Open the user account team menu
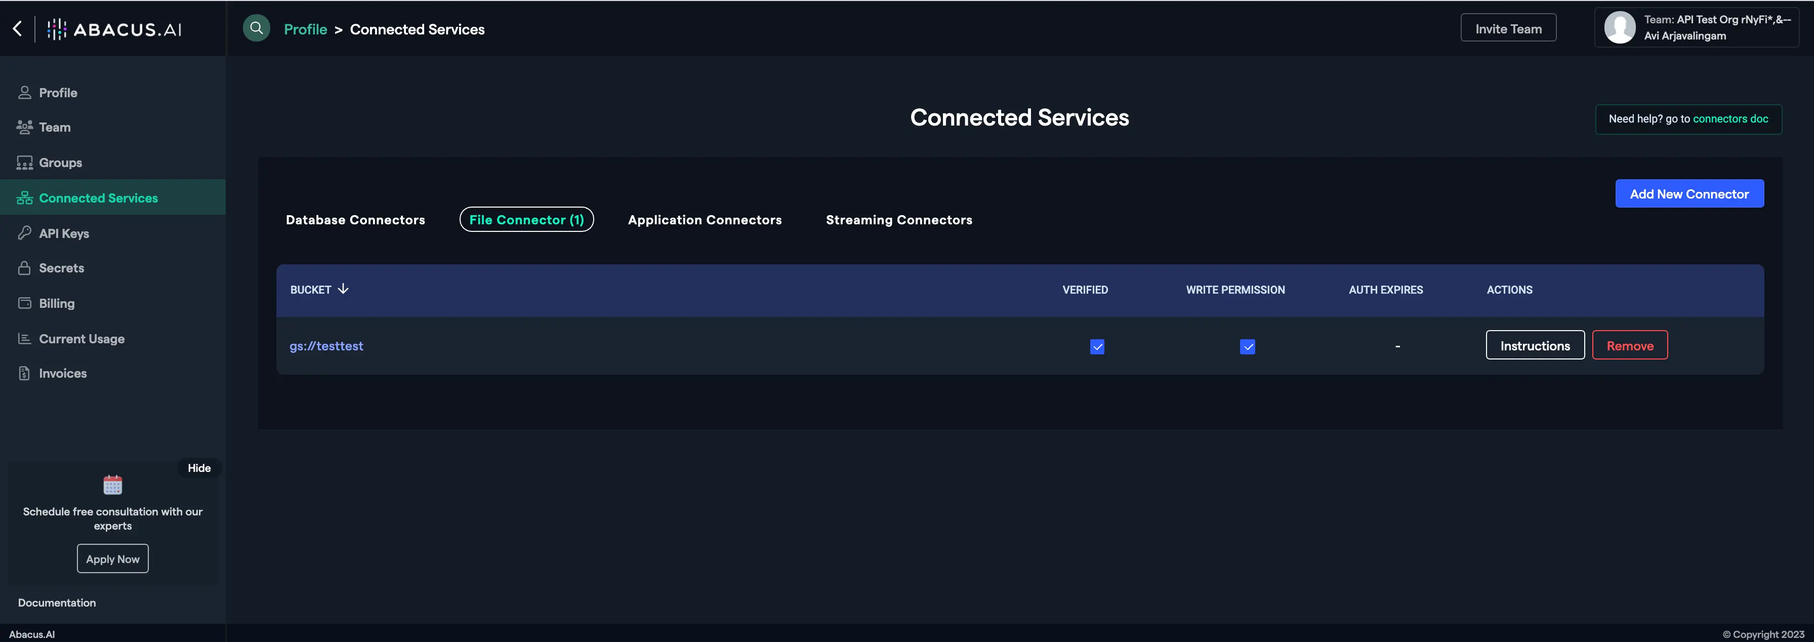The width and height of the screenshot is (1814, 642). 1697,27
